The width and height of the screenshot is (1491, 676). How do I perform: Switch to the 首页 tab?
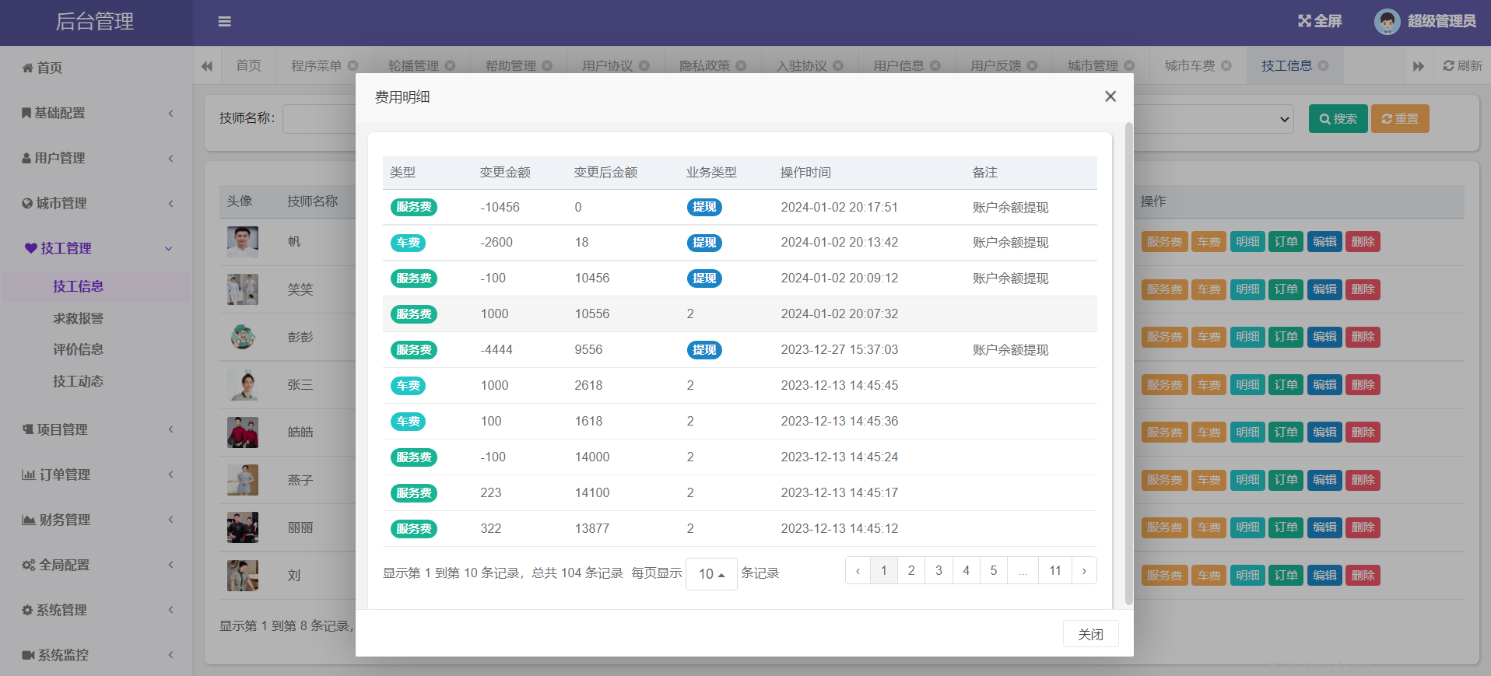point(249,66)
